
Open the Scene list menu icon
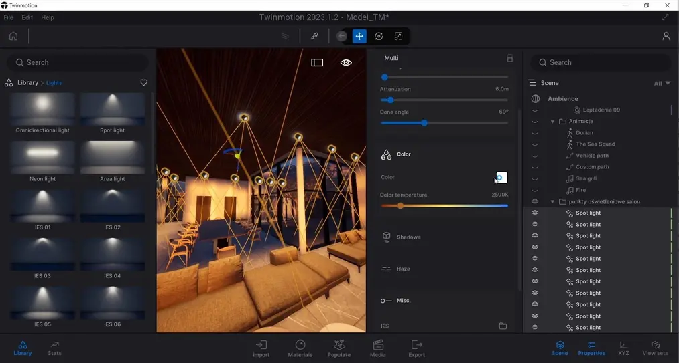point(532,82)
